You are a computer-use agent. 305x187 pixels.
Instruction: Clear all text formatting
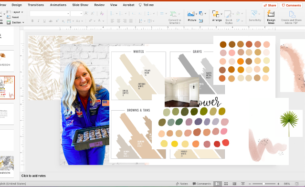point(102,13)
